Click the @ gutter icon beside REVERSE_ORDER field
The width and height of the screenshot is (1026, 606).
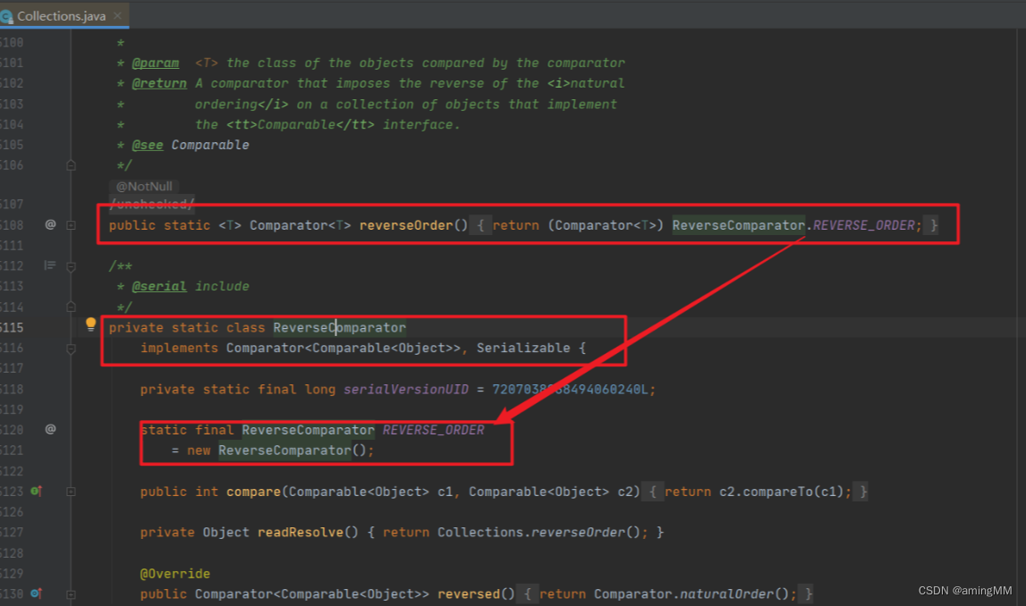[x=50, y=430]
